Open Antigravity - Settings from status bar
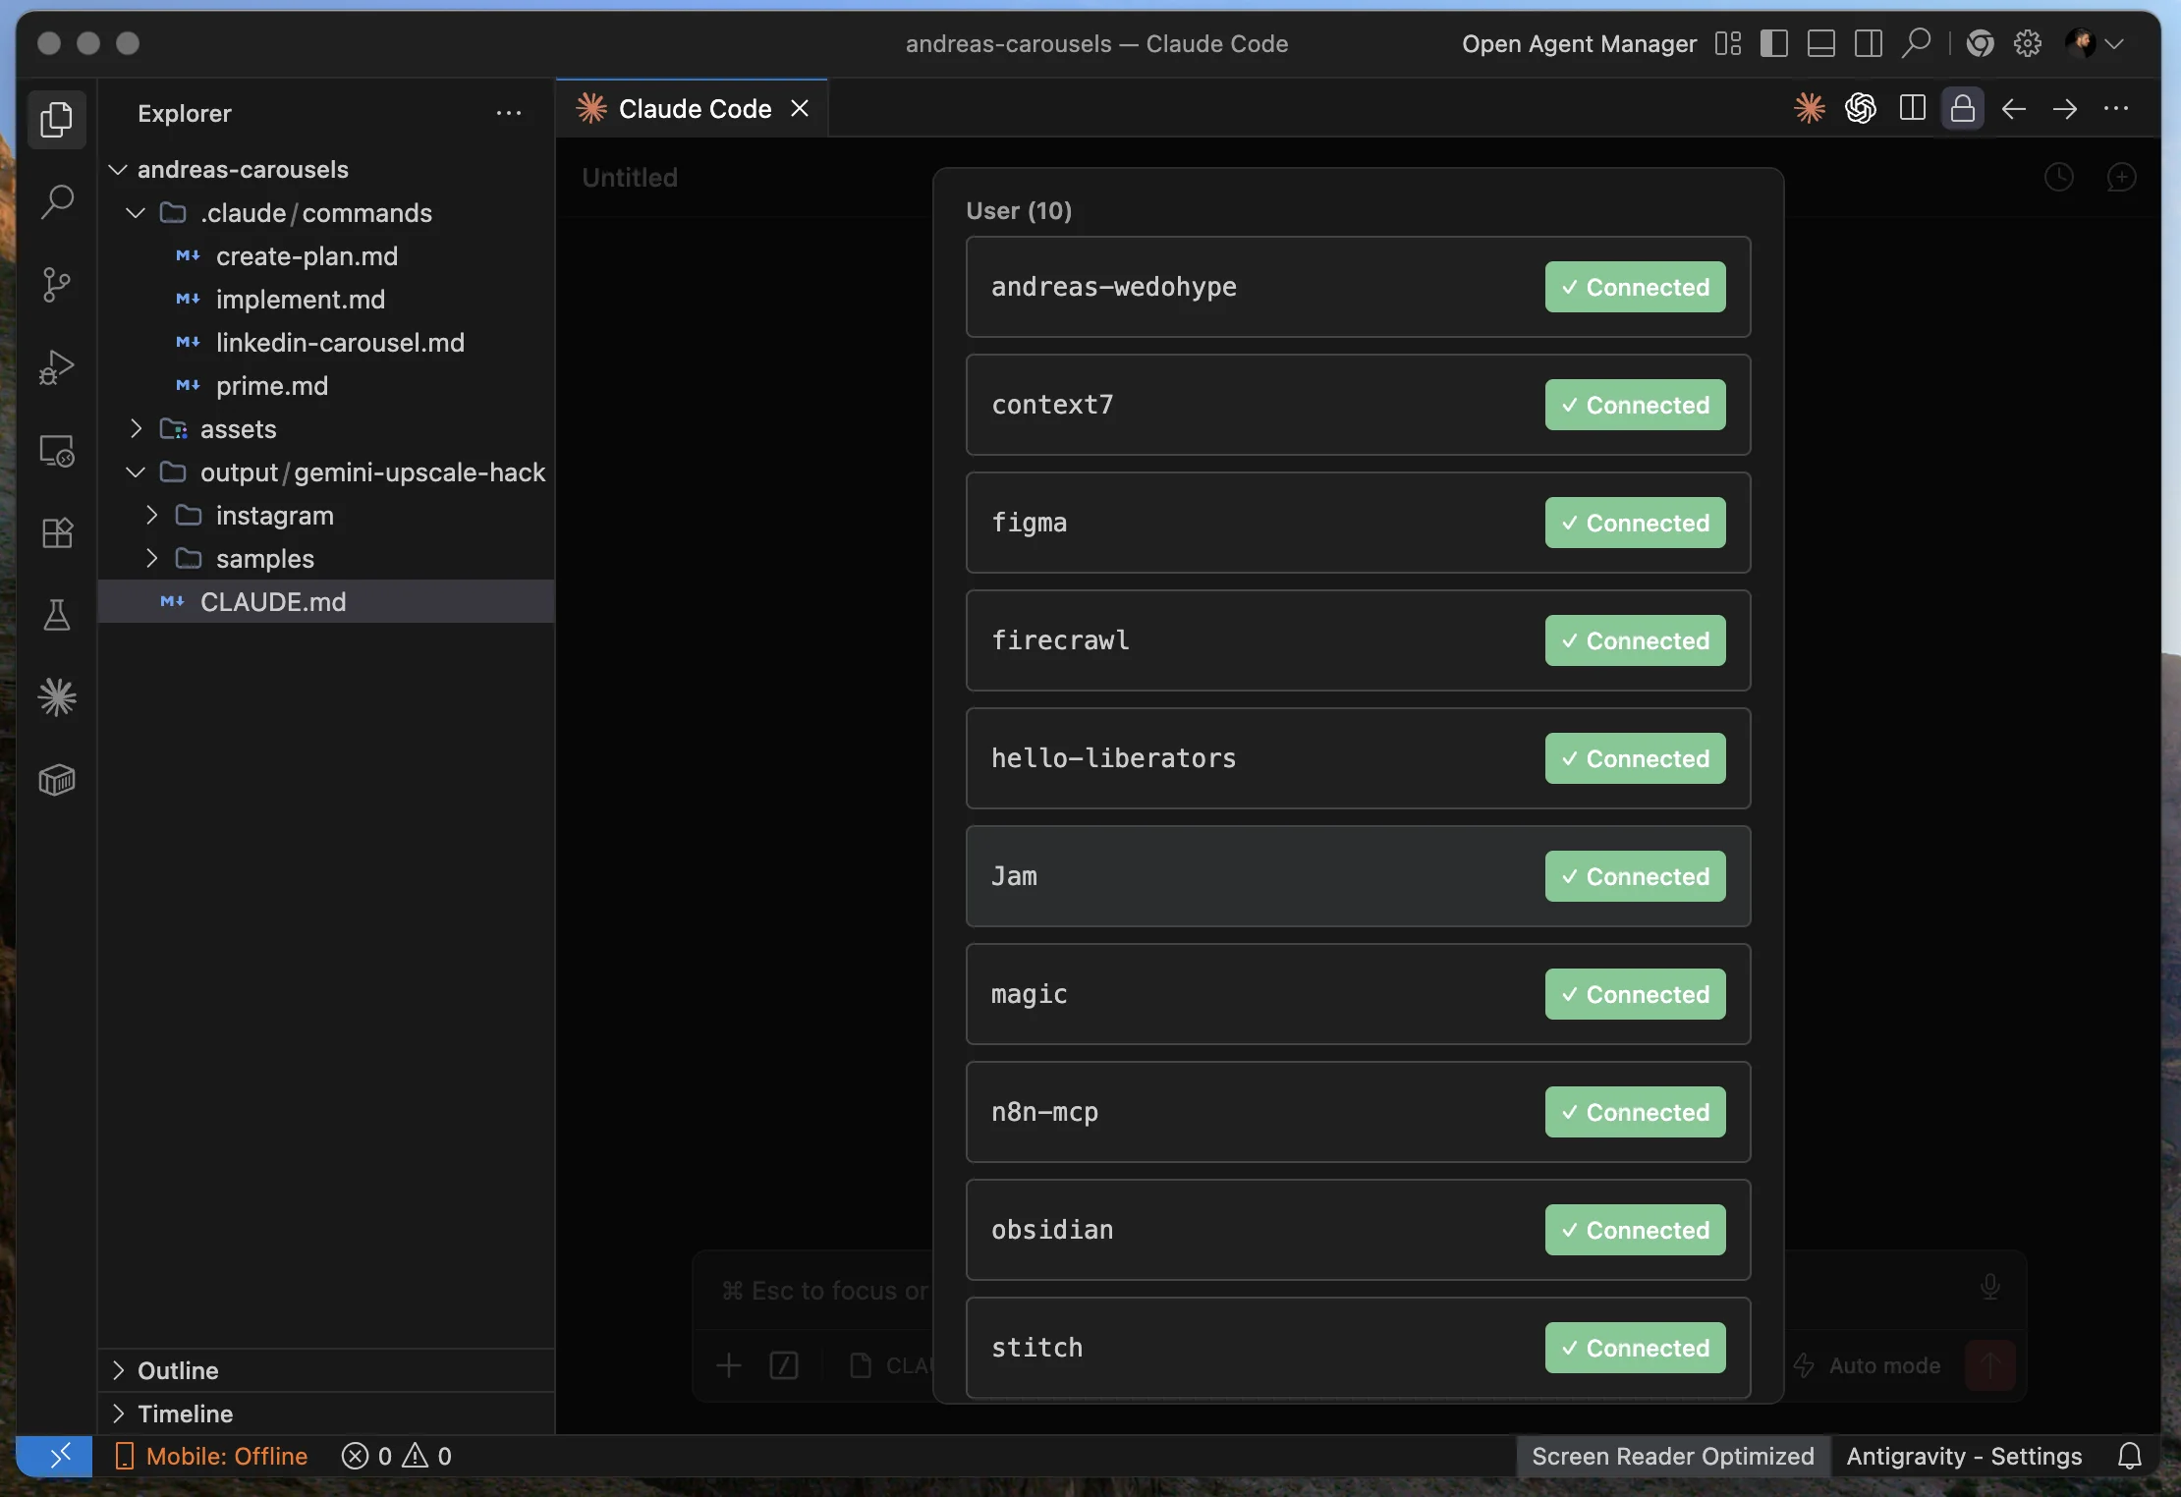This screenshot has width=2181, height=1497. 1964,1456
